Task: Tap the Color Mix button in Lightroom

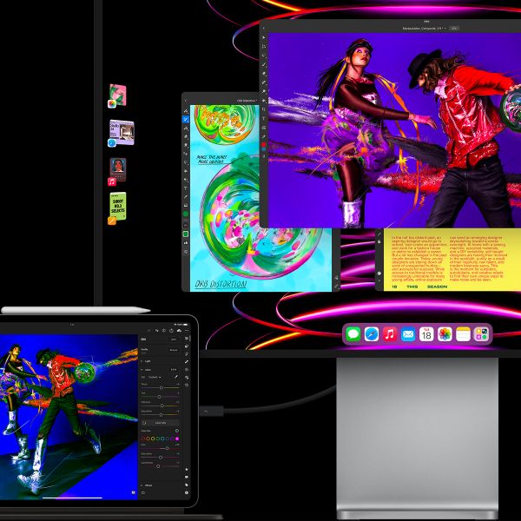Action: click(x=161, y=423)
